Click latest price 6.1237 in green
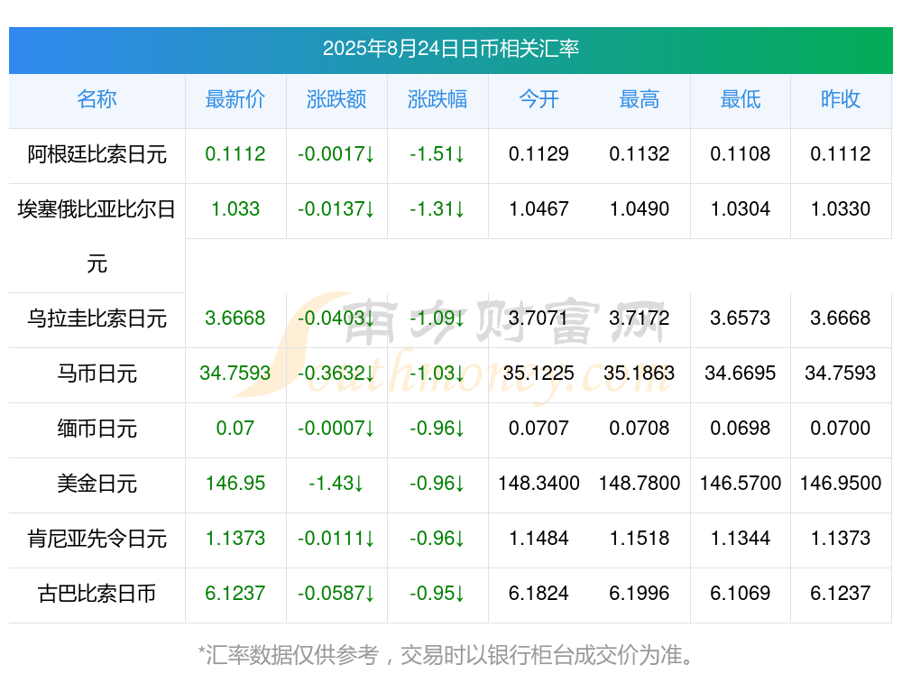 [235, 594]
